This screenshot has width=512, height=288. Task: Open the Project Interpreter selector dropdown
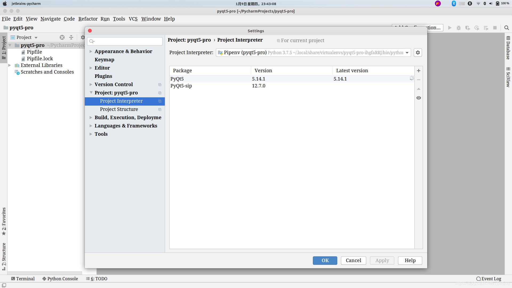[x=407, y=53]
